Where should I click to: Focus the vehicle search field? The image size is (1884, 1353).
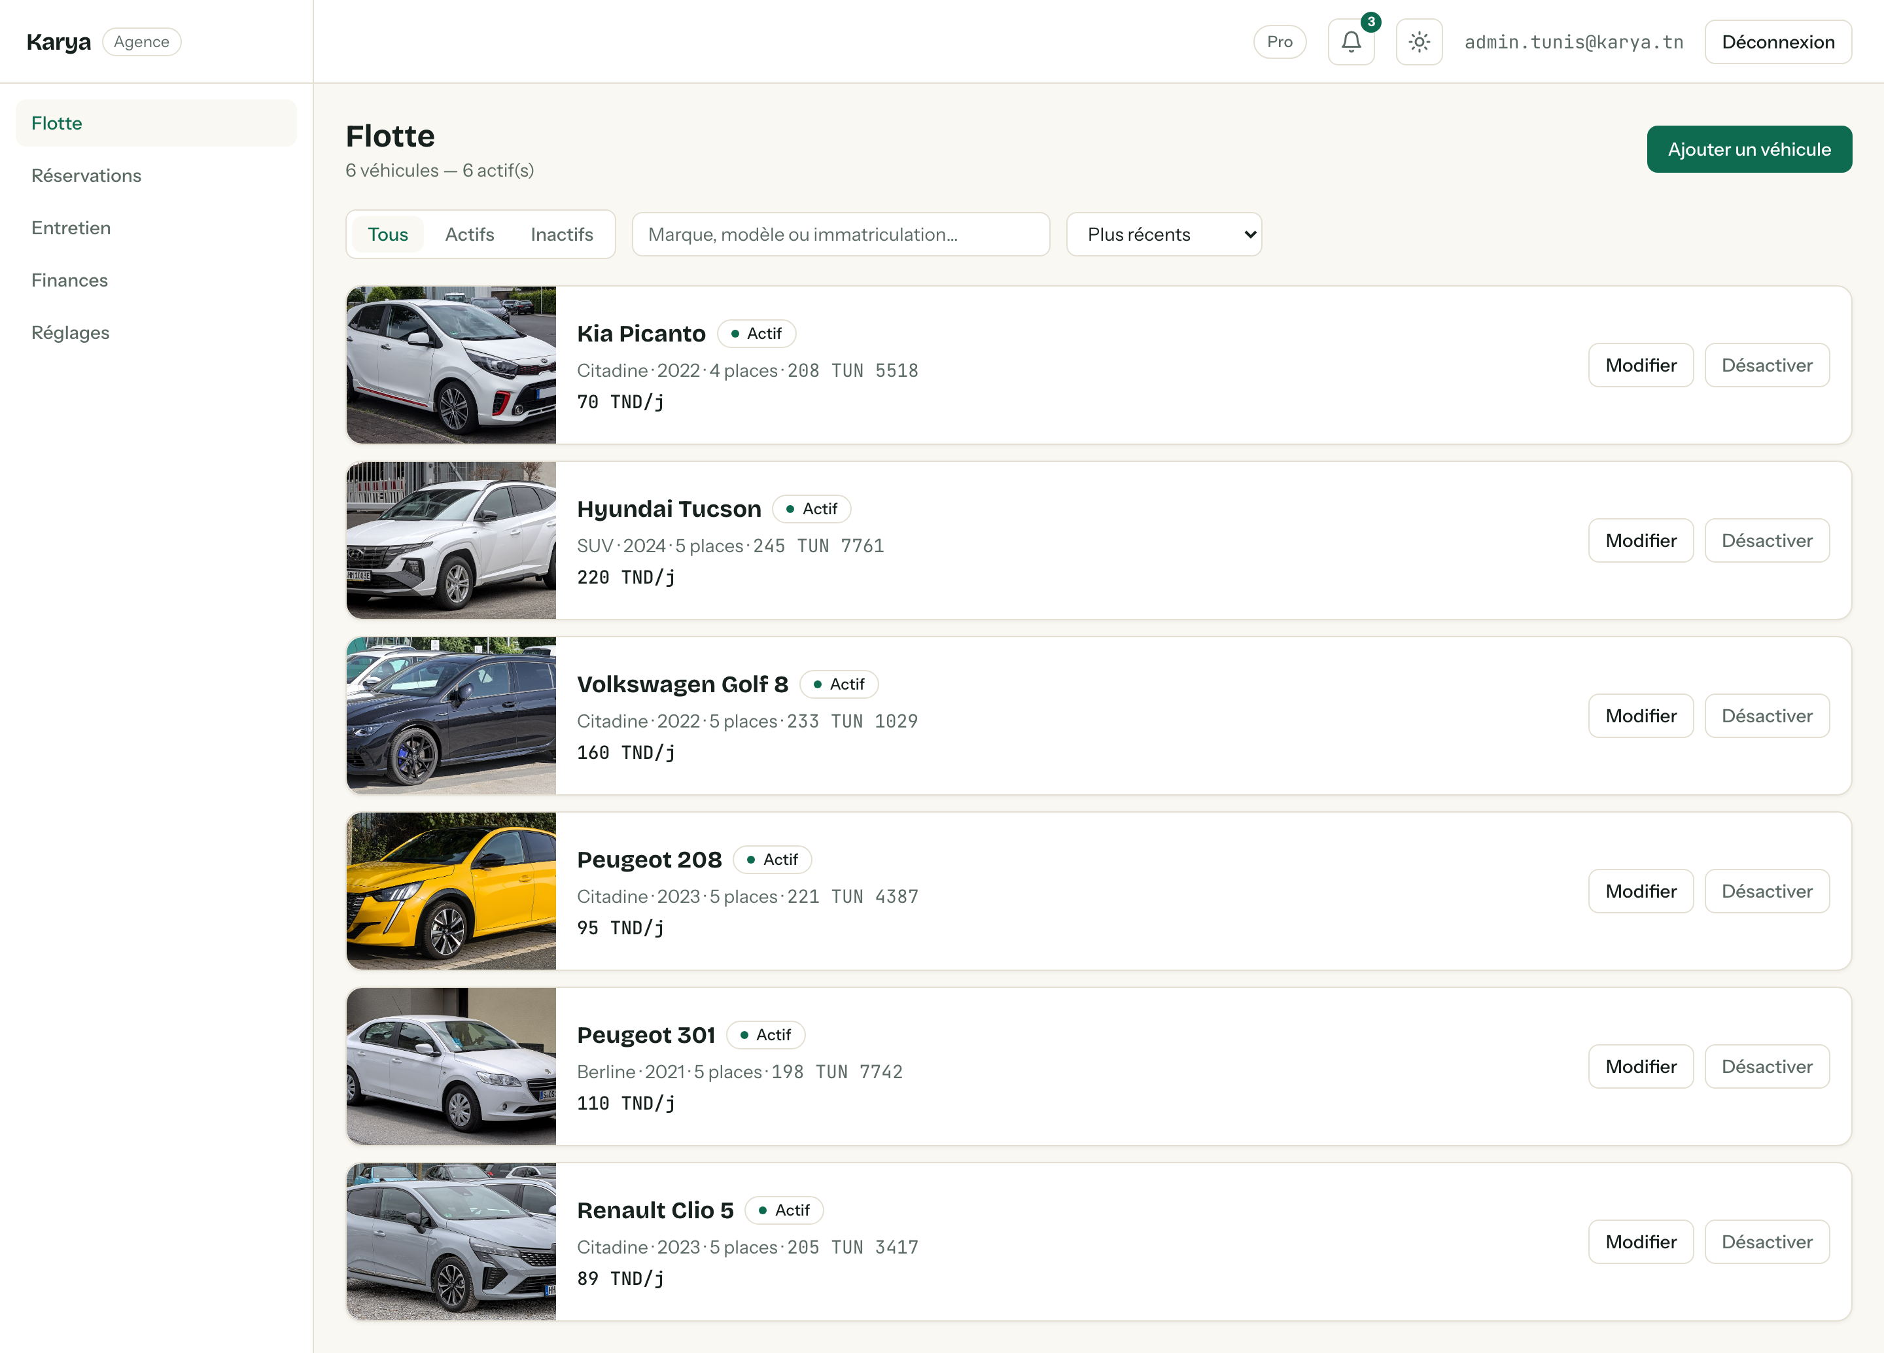[x=841, y=234]
